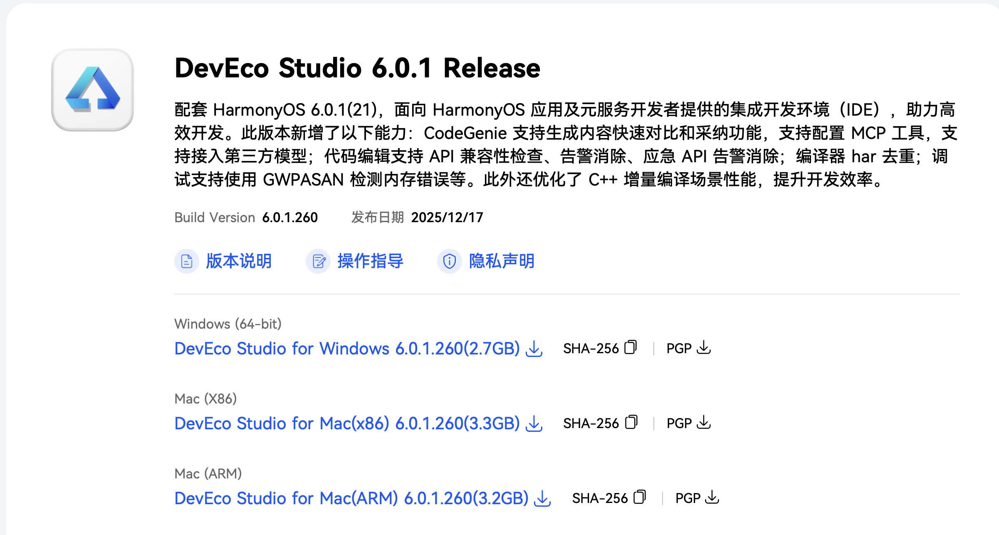Screen dimensions: 999x535
Task: Download DevEco Studio for Windows 6.0.1.260
Action: pyautogui.click(x=347, y=349)
